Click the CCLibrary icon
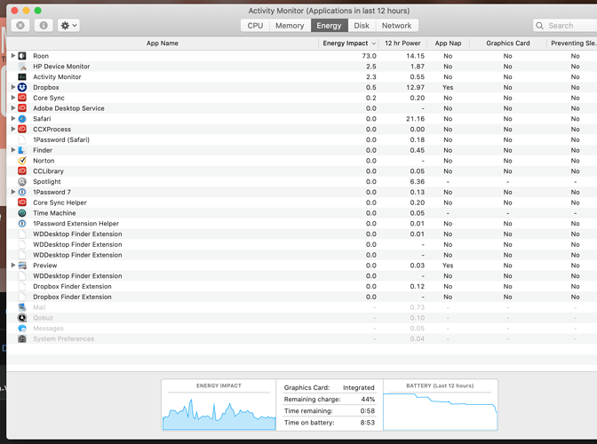 tap(22, 171)
